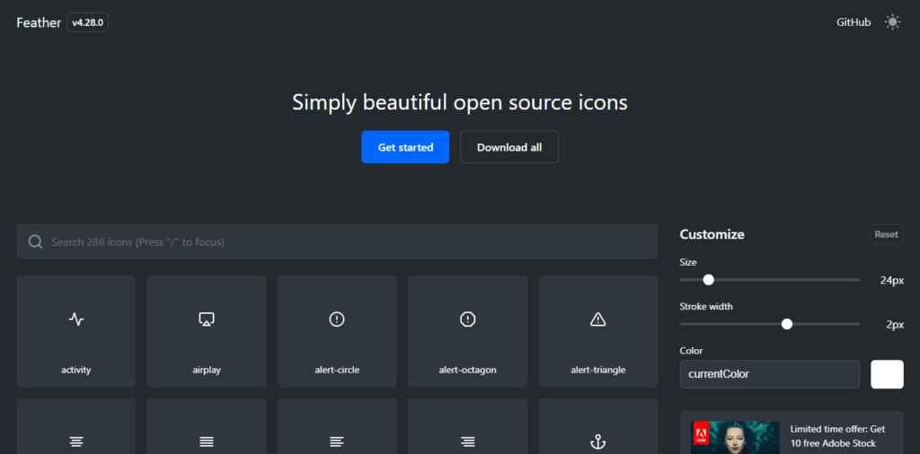Screen dimensions: 920x454
Task: Click the Stroke width slider handle
Action: 787,324
